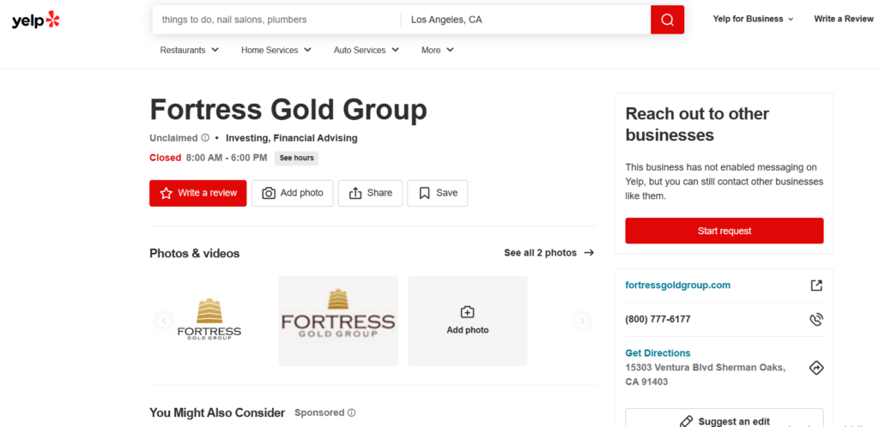Click the Photos & videos heading
Screen dimensions: 879x427
tap(195, 254)
